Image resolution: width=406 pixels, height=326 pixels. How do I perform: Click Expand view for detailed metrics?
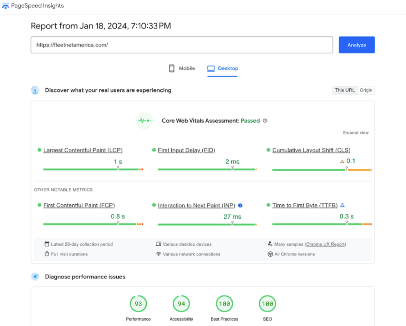click(x=355, y=133)
